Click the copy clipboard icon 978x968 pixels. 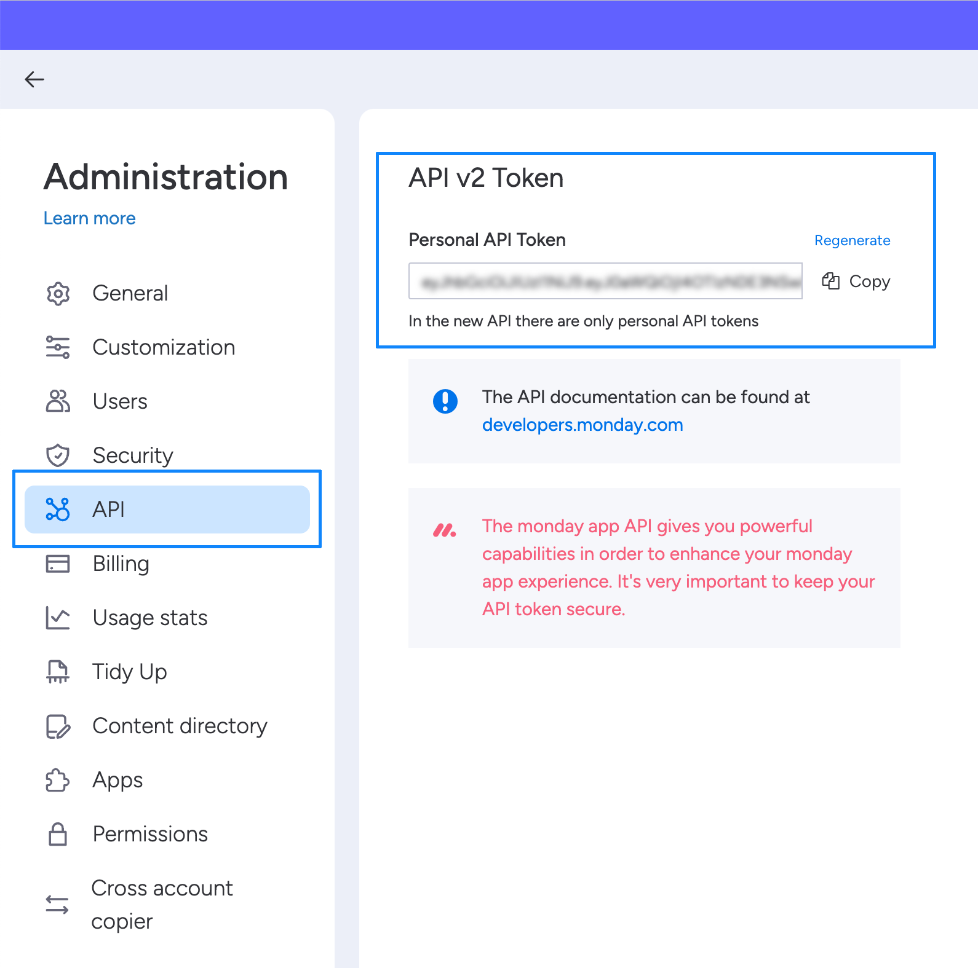pos(830,281)
